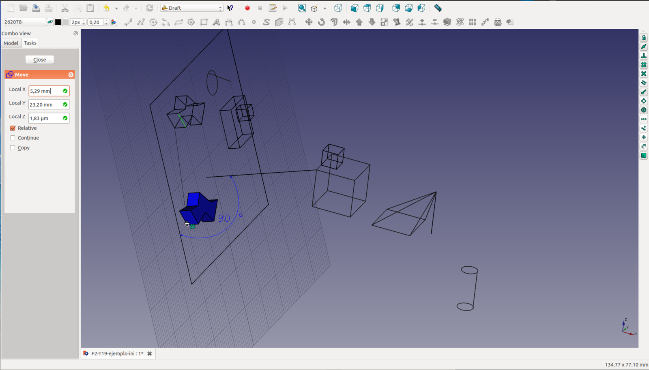Image resolution: width=649 pixels, height=370 pixels.
Task: Check the Copy option
Action: click(13, 148)
